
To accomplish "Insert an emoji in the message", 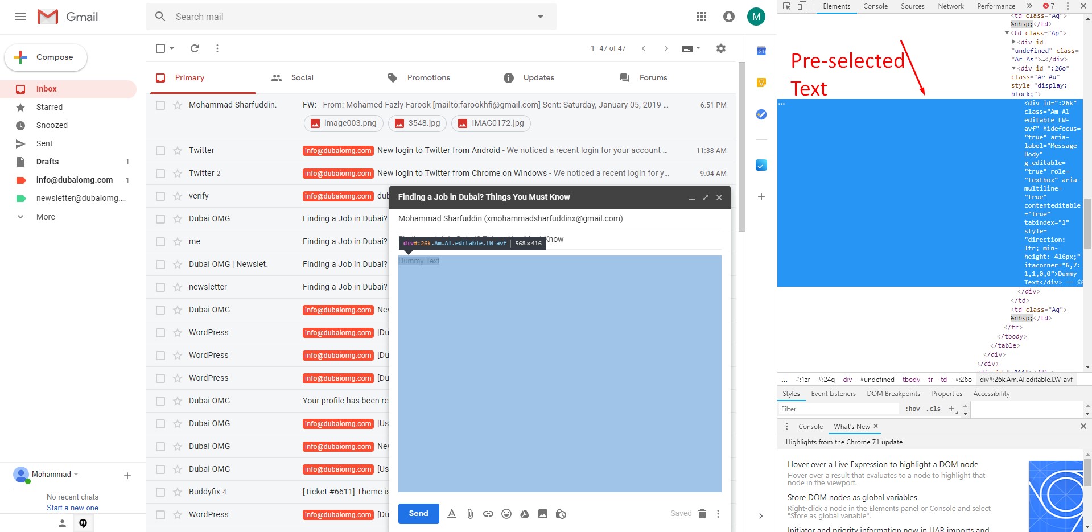I will 506,514.
